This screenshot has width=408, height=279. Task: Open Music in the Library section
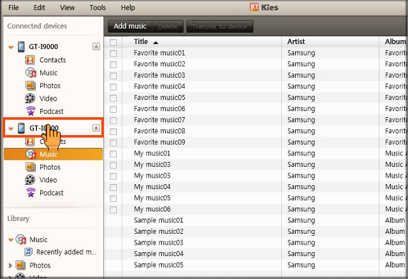(x=38, y=240)
